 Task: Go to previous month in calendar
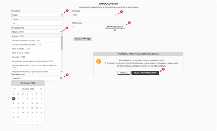(x=14, y=89)
